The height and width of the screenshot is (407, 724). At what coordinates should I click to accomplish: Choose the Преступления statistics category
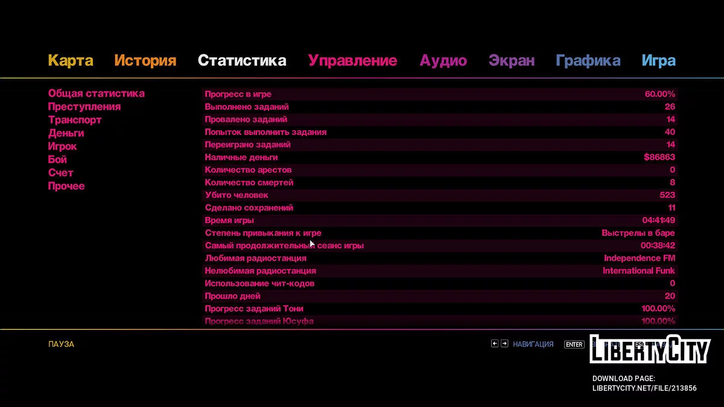click(84, 107)
